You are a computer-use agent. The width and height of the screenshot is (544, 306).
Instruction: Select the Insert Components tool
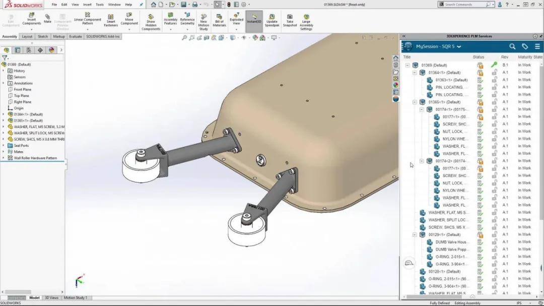click(x=31, y=19)
